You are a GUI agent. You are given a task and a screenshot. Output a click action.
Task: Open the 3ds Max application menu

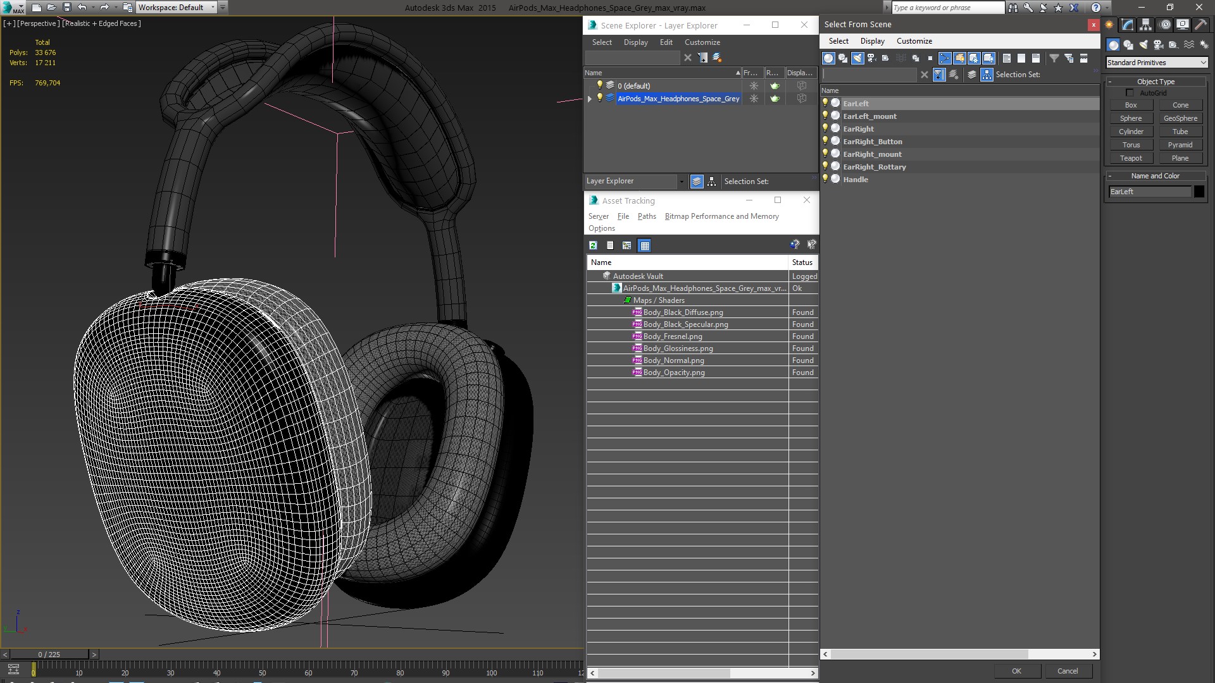tap(13, 8)
